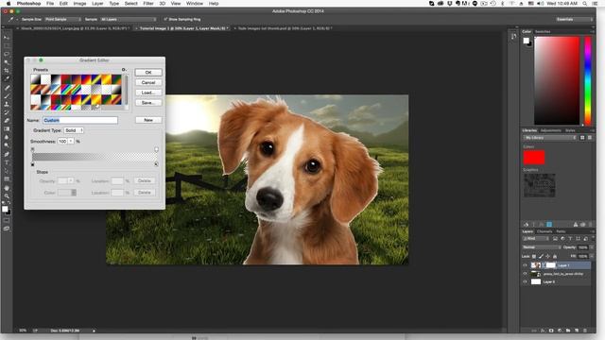The height and width of the screenshot is (340, 605).
Task: Toggle lock position in Layers panel
Action: pos(548,256)
